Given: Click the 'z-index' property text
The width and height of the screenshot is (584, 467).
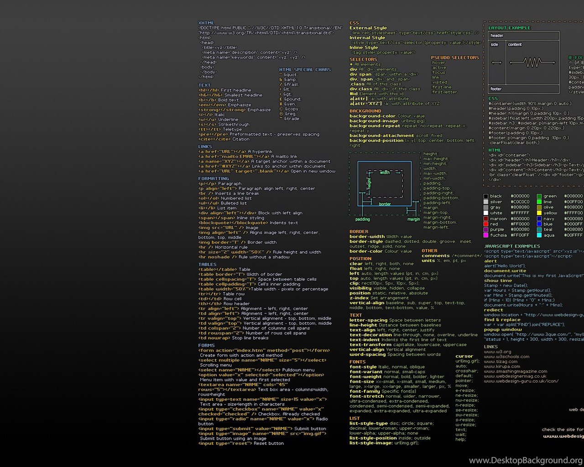Looking at the screenshot, I should click(360, 298).
